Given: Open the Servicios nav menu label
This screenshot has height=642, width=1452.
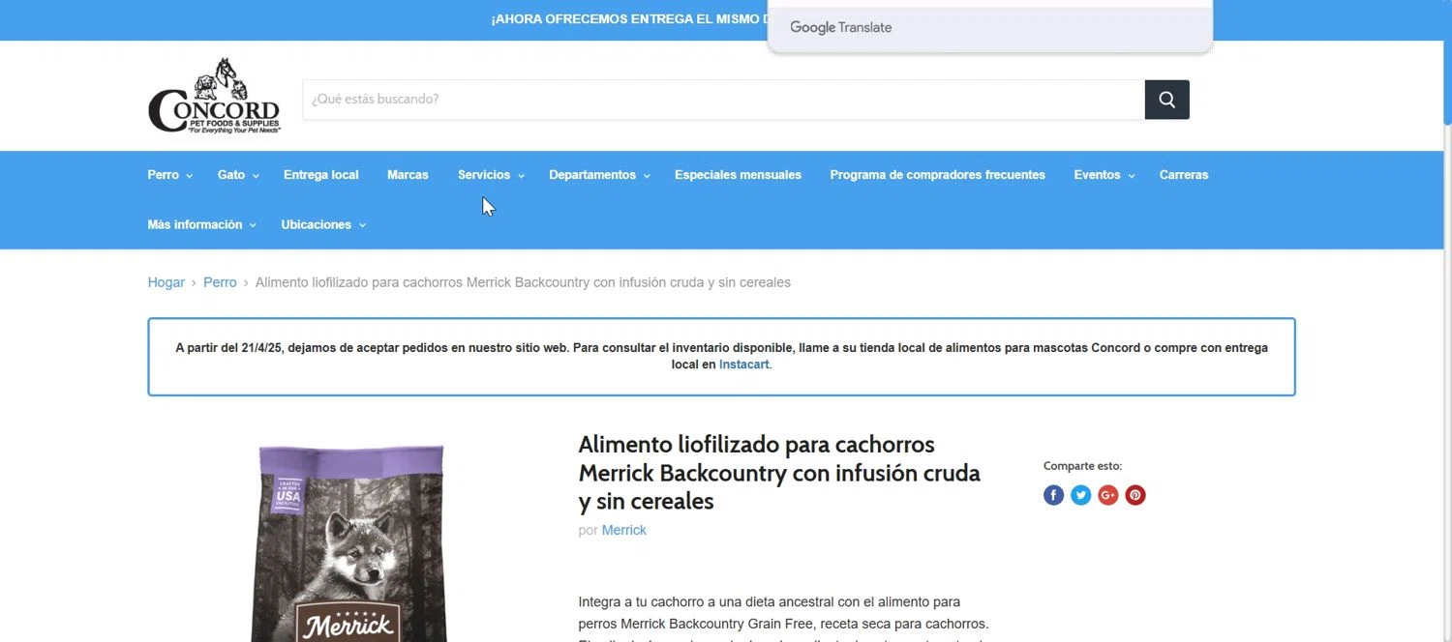Looking at the screenshot, I should [484, 175].
